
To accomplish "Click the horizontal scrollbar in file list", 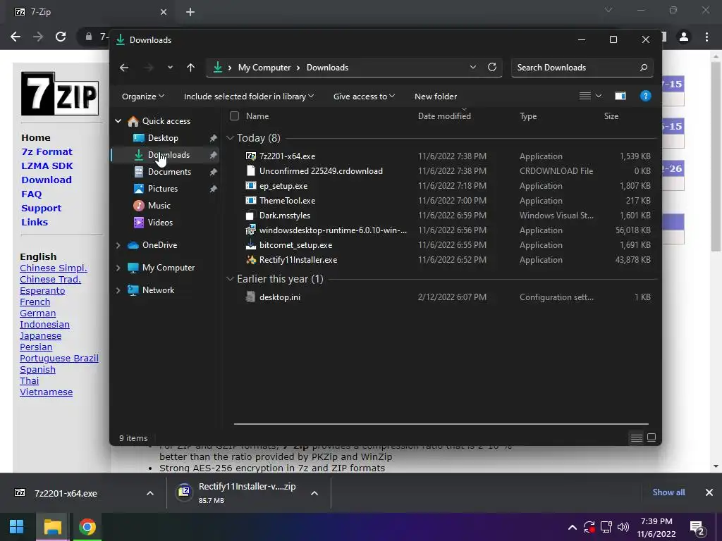I will [441, 423].
